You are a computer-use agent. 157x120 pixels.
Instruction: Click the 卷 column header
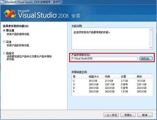click(80, 77)
